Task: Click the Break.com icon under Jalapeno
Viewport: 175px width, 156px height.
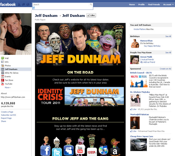Action: (x=92, y=152)
